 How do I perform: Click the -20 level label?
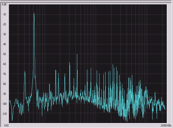(4, 24)
